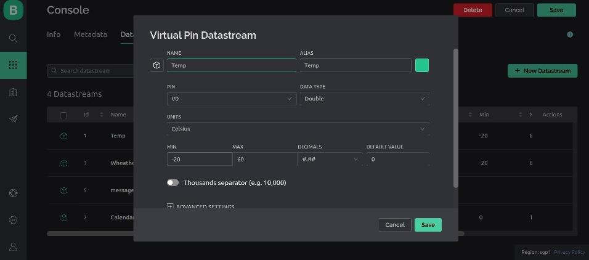589x260 pixels.
Task: Open the Units Celsius dropdown
Action: [x=298, y=129]
